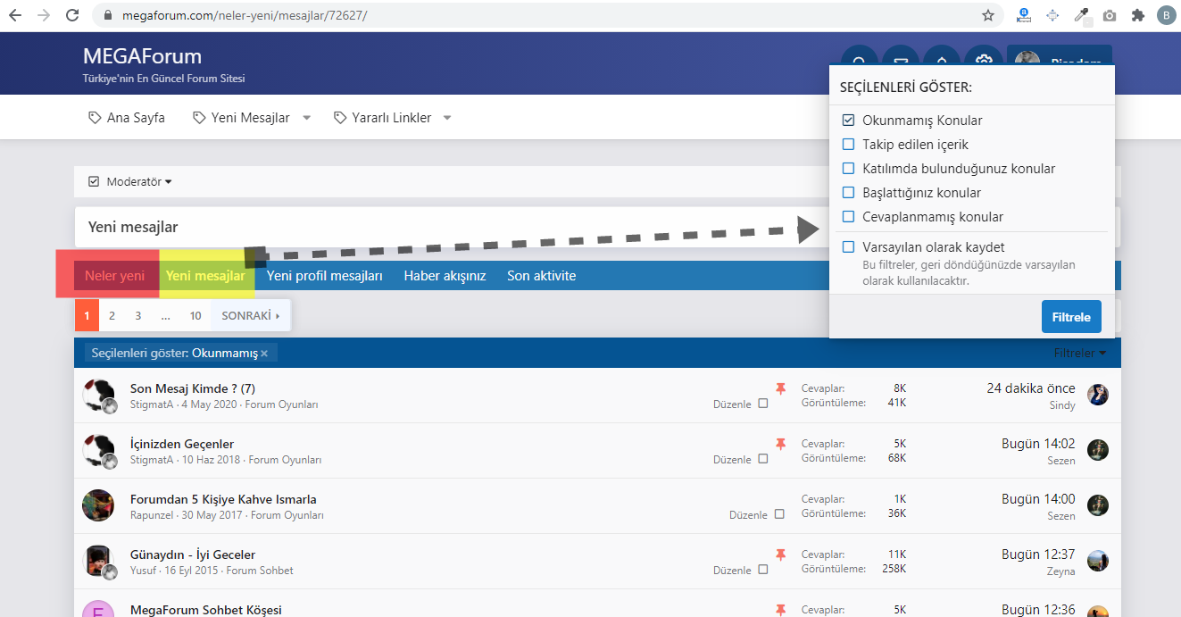This screenshot has height=617, width=1181.
Task: Open the forum settings gear icon
Action: tap(984, 61)
